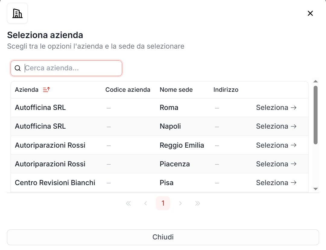Select page 1 in the pagination
The image size is (326, 250).
[x=163, y=203]
